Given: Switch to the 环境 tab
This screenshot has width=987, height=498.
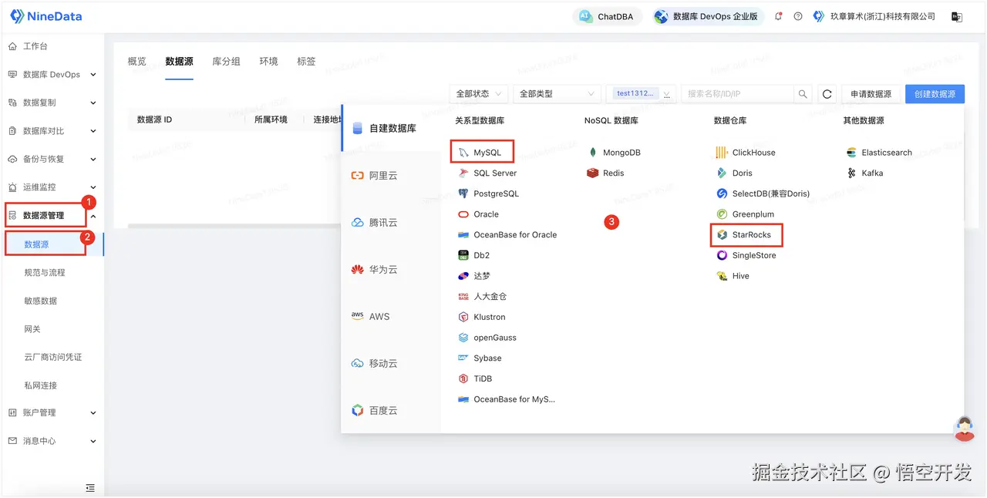Looking at the screenshot, I should [x=268, y=62].
